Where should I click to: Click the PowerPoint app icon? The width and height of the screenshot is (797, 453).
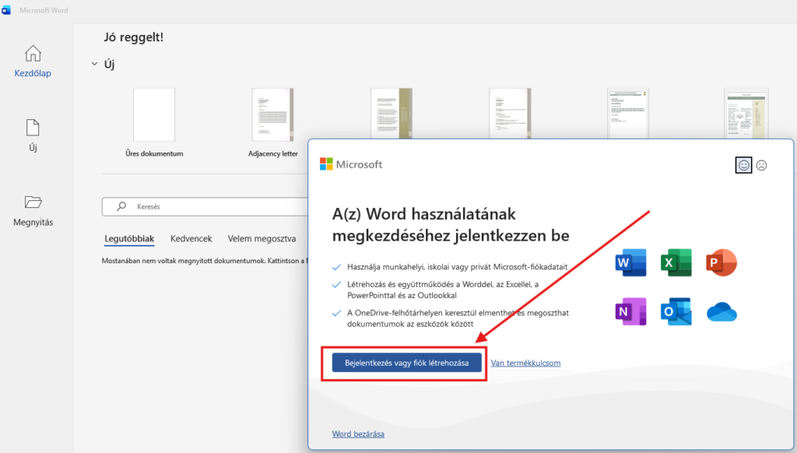coord(722,262)
